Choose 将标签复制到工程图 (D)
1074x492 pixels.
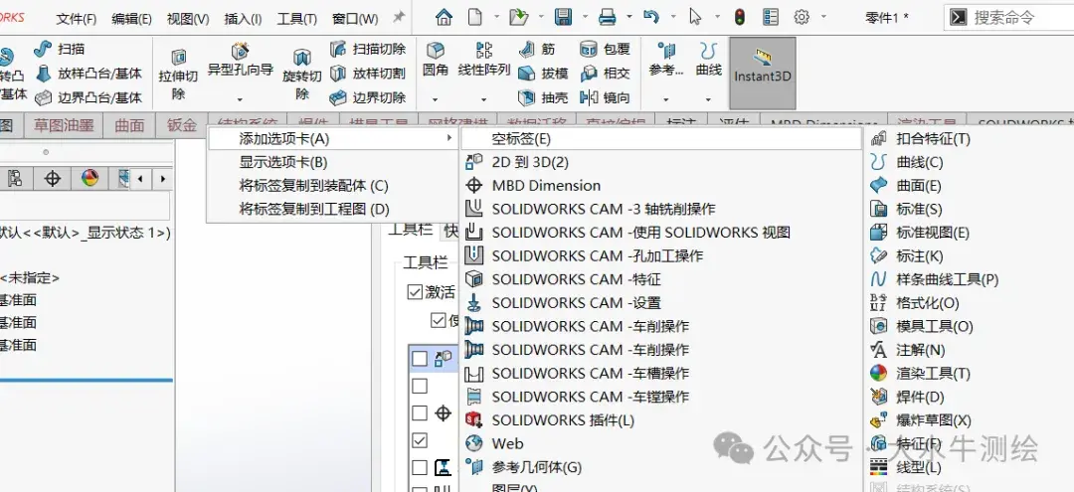[332, 210]
